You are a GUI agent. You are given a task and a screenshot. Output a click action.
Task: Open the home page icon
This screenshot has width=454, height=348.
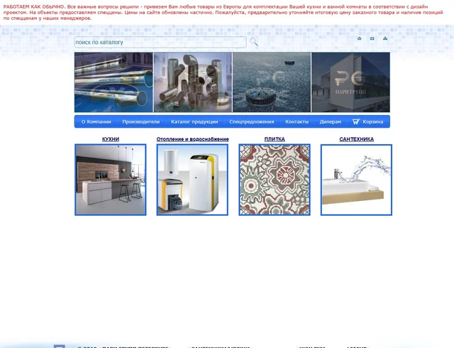click(x=360, y=38)
